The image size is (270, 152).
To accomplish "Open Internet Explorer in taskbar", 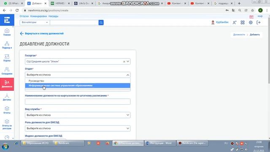I will [x=16, y=143].
